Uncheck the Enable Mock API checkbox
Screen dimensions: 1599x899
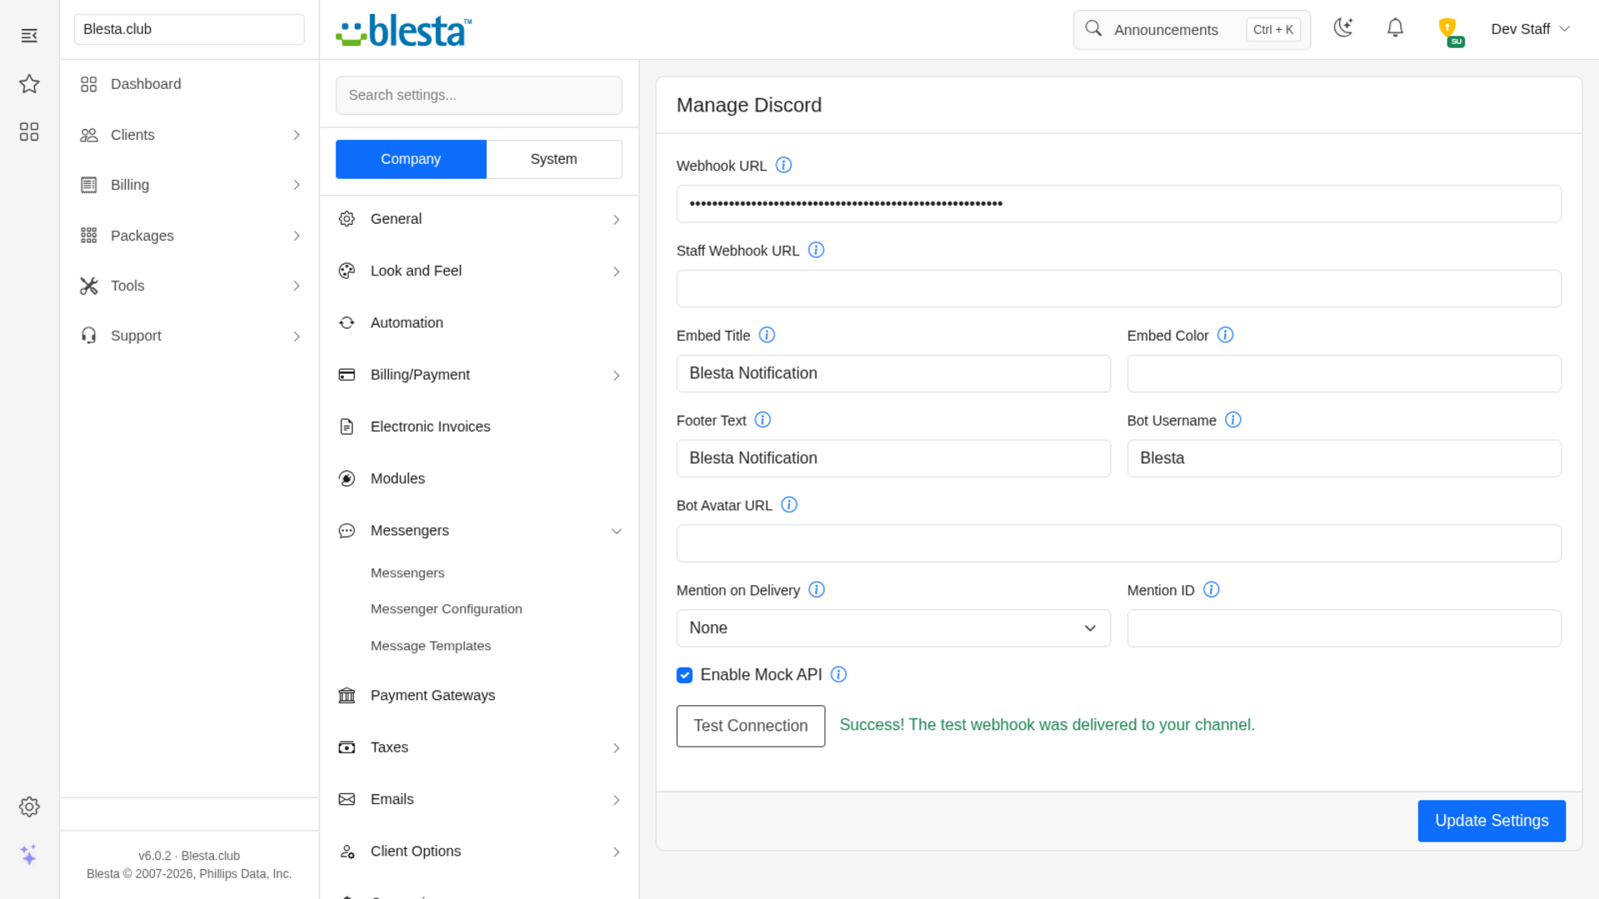click(685, 675)
